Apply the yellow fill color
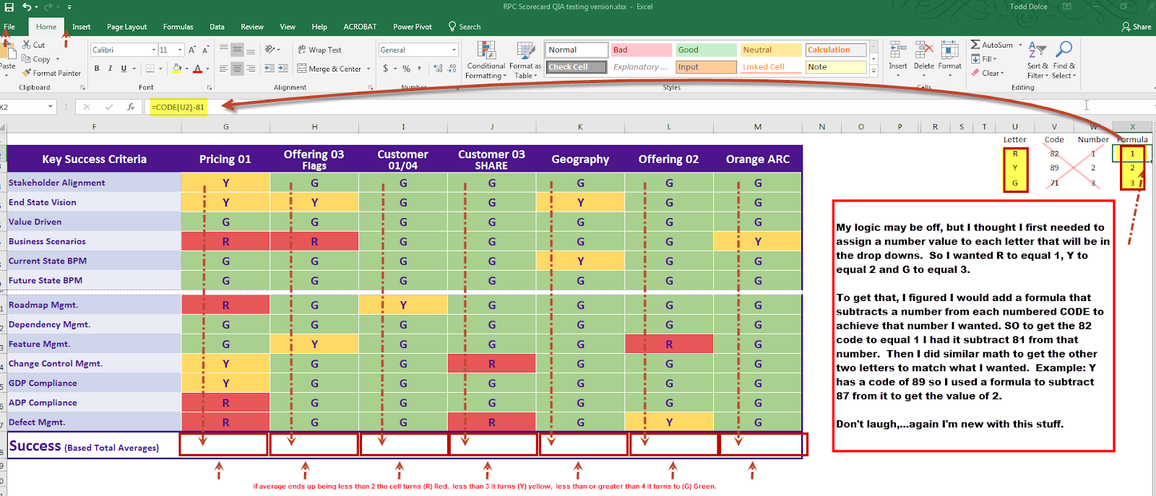1156x496 pixels. tap(177, 69)
